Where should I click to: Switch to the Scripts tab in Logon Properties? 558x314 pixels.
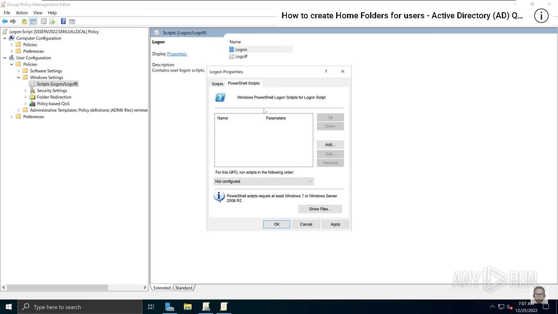(218, 84)
